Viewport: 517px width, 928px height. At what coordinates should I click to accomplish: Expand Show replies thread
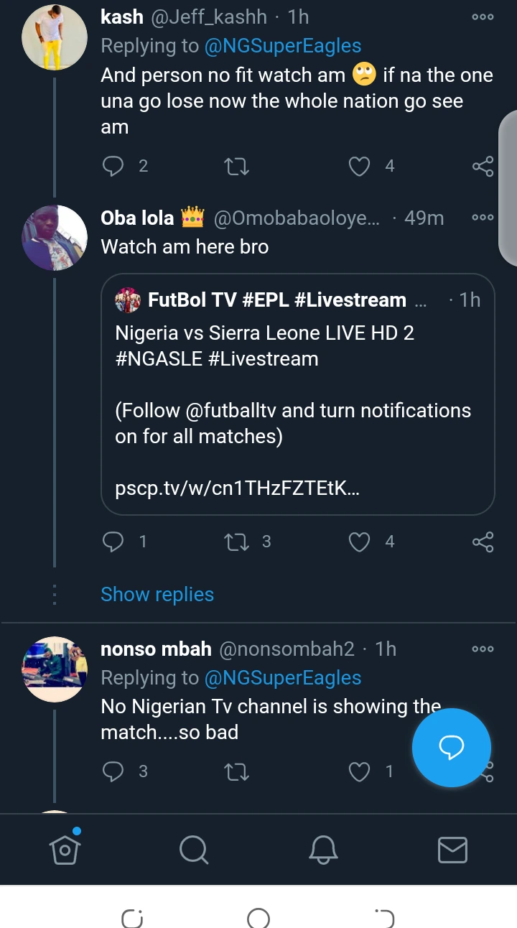point(157,595)
